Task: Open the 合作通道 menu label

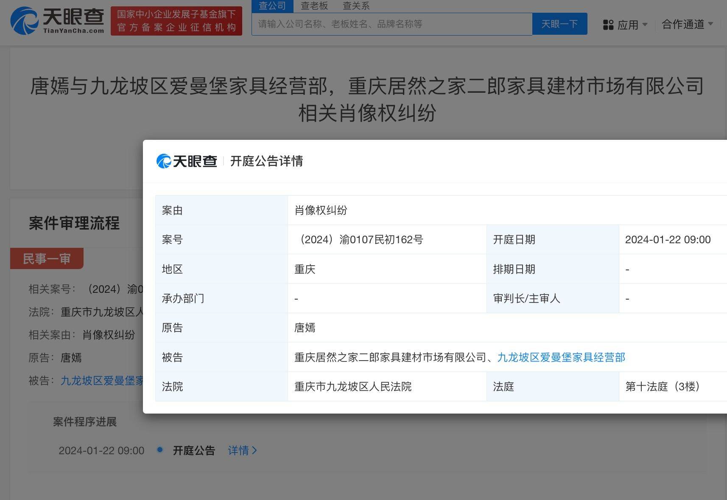Action: 683,24
